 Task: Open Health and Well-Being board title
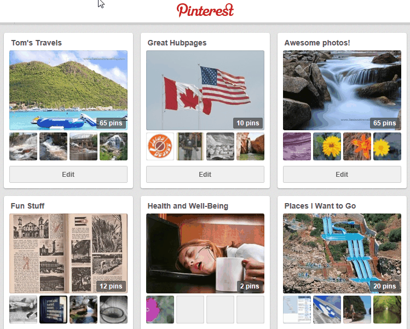click(x=188, y=206)
